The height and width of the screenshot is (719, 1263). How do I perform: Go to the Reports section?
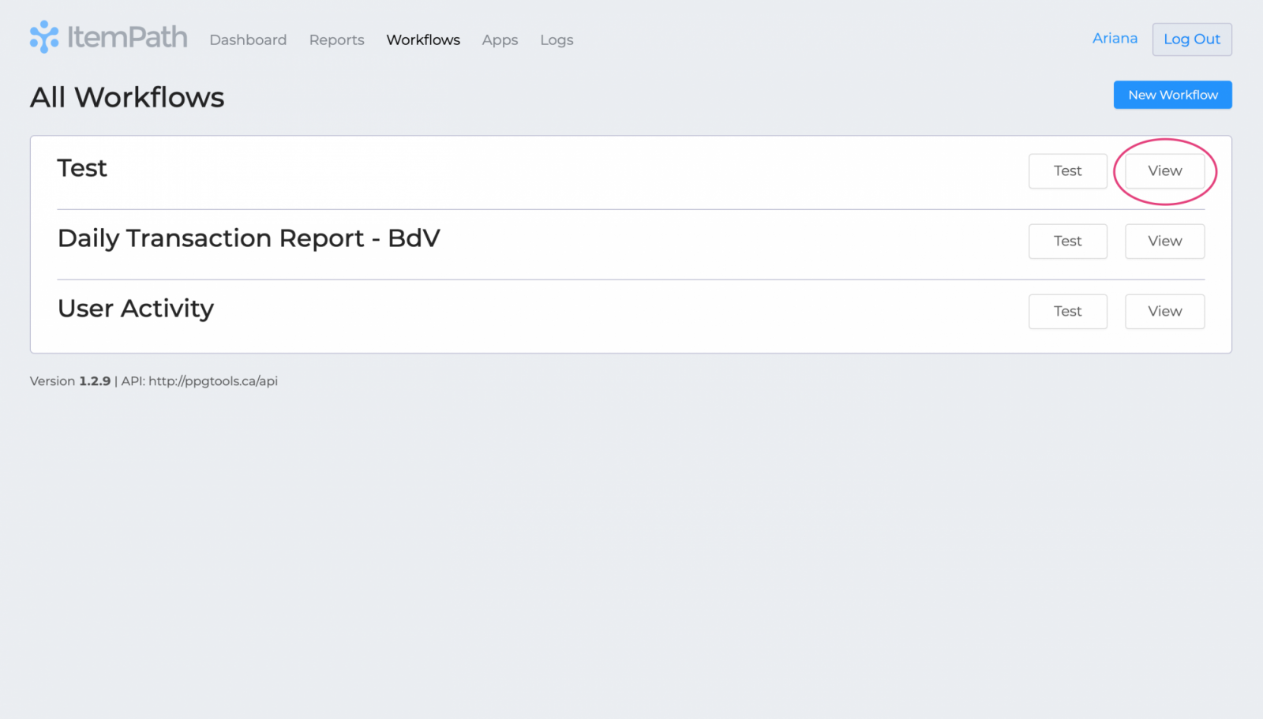click(x=336, y=39)
